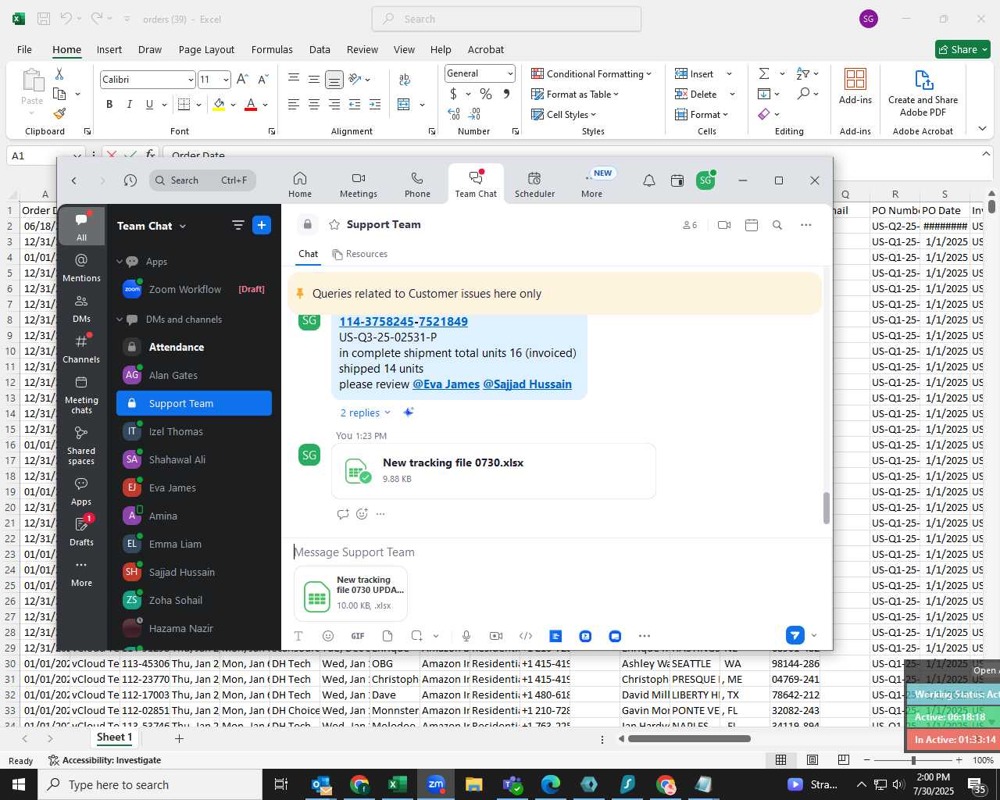The height and width of the screenshot is (800, 1000).
Task: Star the Support Team channel
Action: pos(334,225)
